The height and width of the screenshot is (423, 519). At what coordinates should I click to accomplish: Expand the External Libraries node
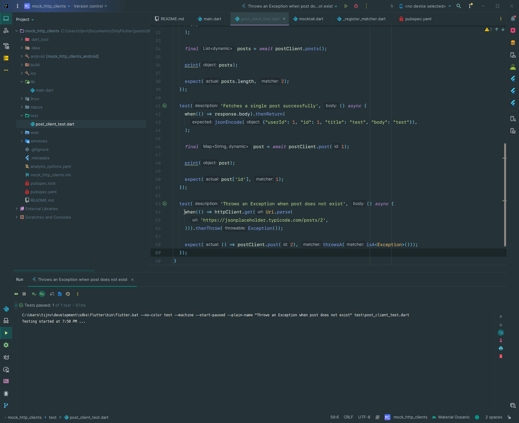[x=17, y=209]
